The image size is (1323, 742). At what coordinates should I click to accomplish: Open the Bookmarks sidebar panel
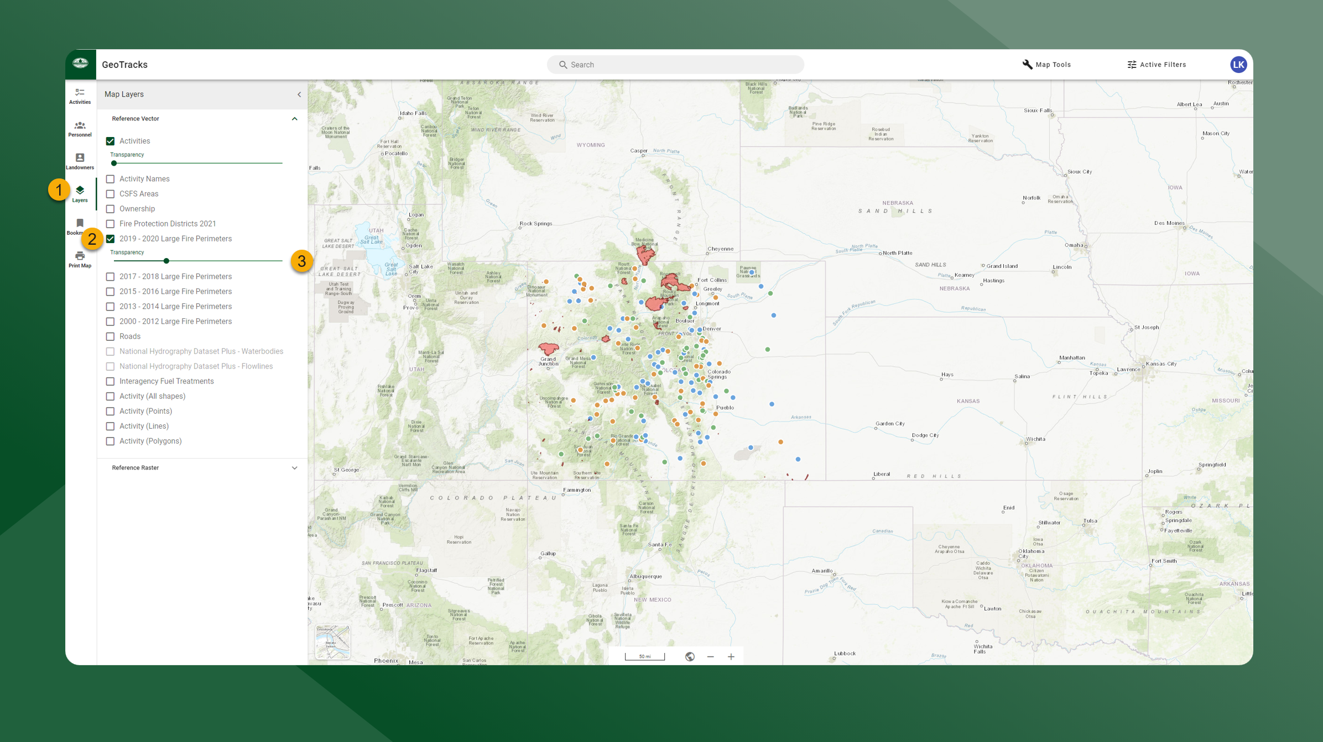pyautogui.click(x=80, y=227)
